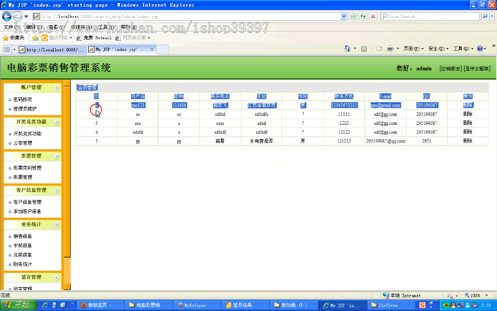497x311 pixels.
Task: Click the Windows 开始 Start button
Action: click(x=18, y=305)
